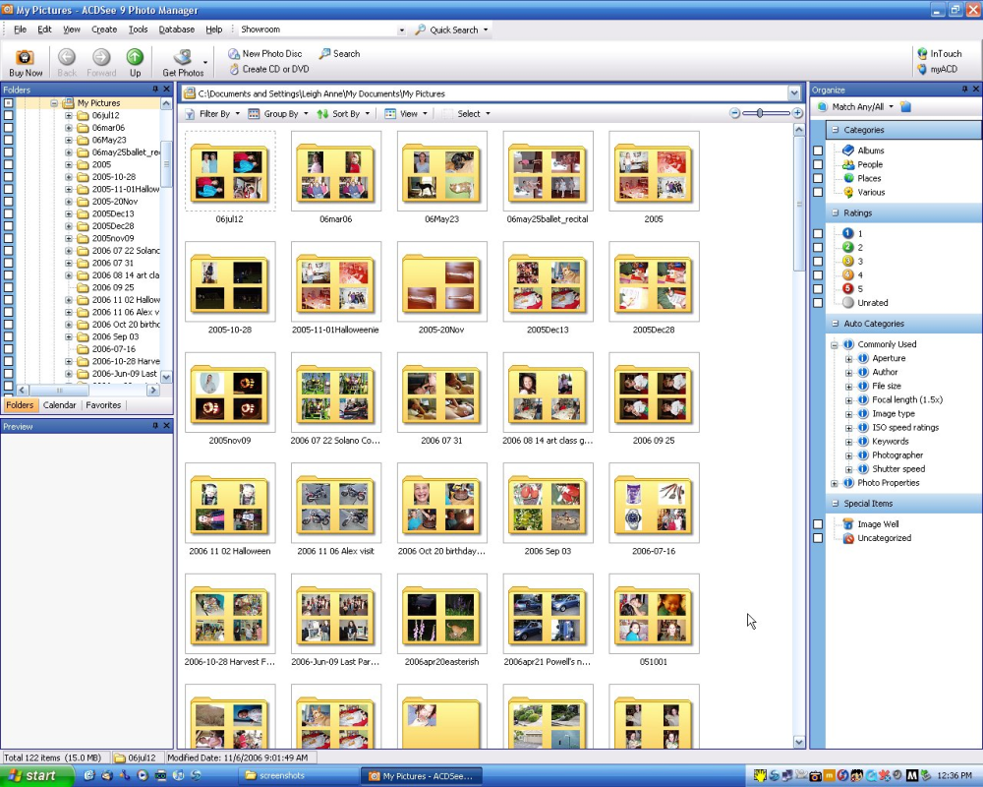Viewport: 983px width, 787px height.
Task: Tick the Unrated rating checkbox
Action: point(818,303)
